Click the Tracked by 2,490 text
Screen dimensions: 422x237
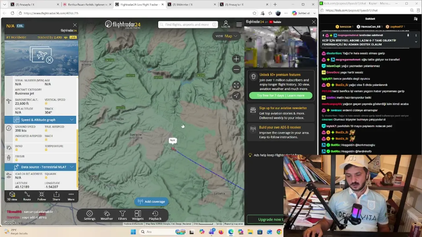[49, 37]
